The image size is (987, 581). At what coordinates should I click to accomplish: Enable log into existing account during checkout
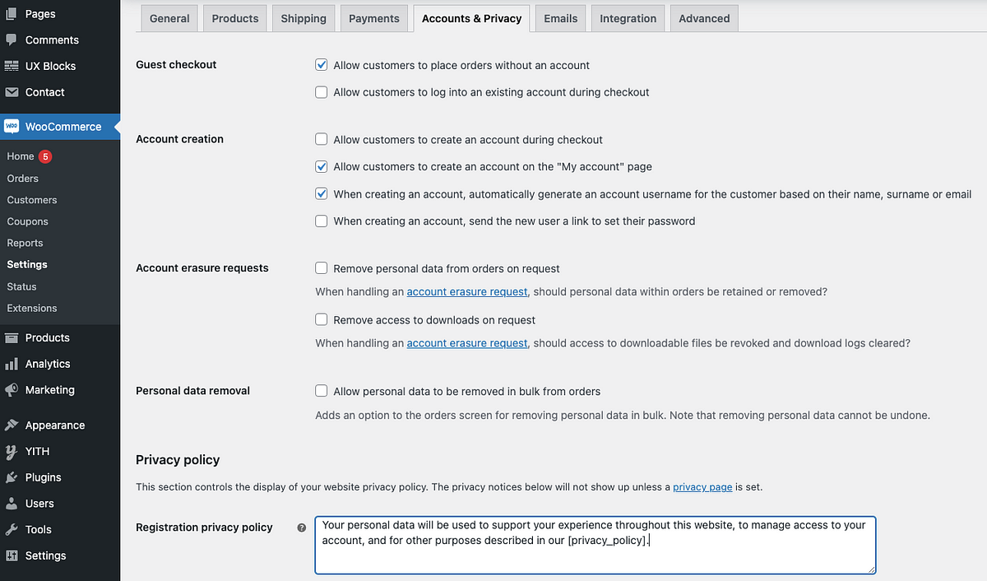point(322,92)
